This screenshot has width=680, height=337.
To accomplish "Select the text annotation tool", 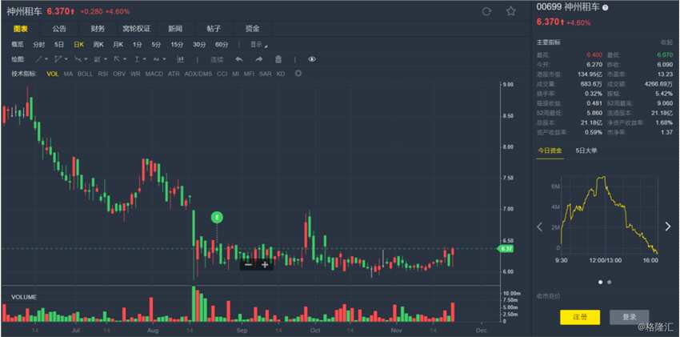I will [x=156, y=59].
